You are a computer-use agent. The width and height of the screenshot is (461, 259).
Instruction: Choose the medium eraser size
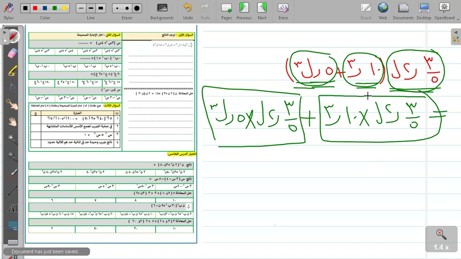pyautogui.click(x=127, y=8)
